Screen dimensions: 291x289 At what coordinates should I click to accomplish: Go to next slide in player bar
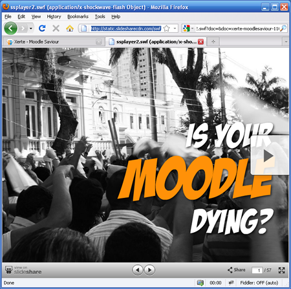click(149, 270)
